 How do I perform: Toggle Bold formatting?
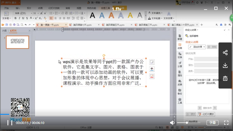click(16, 18)
